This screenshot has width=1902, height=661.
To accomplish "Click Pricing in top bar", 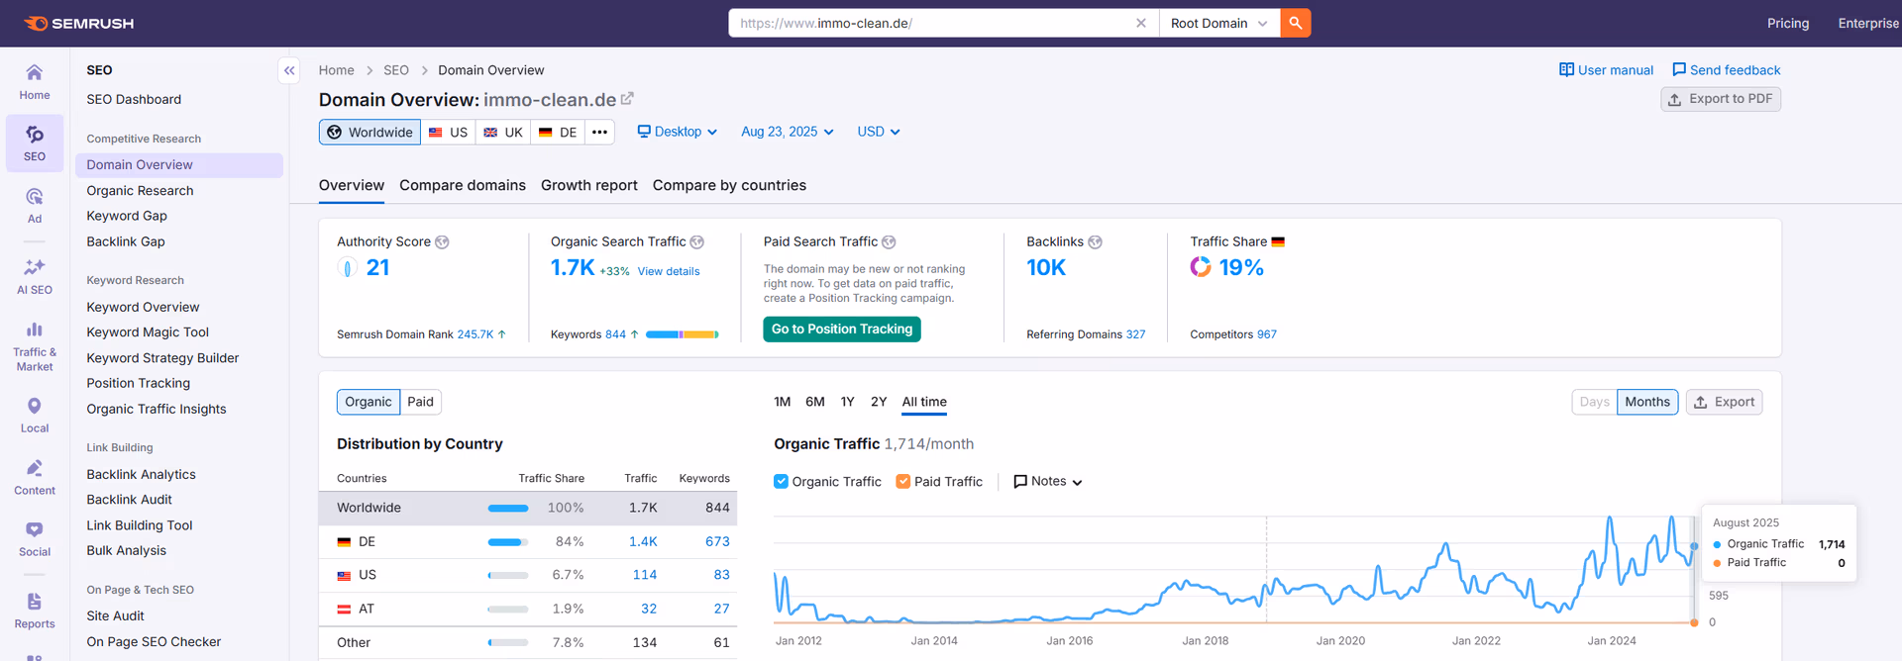I will pyautogui.click(x=1788, y=23).
